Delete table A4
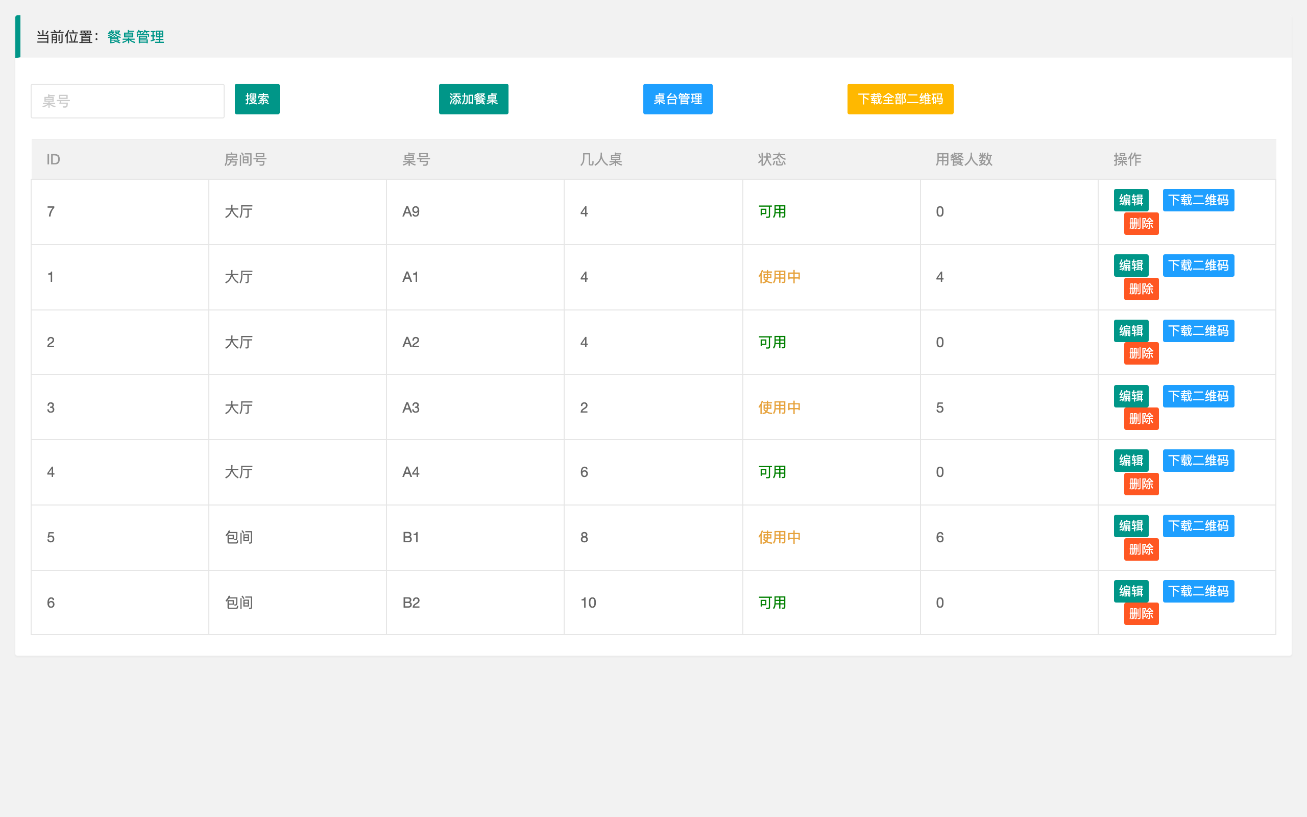 click(1141, 484)
